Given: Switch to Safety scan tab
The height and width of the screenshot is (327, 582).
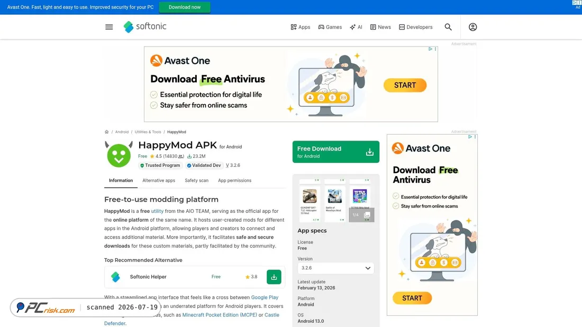Looking at the screenshot, I should [x=196, y=181].
